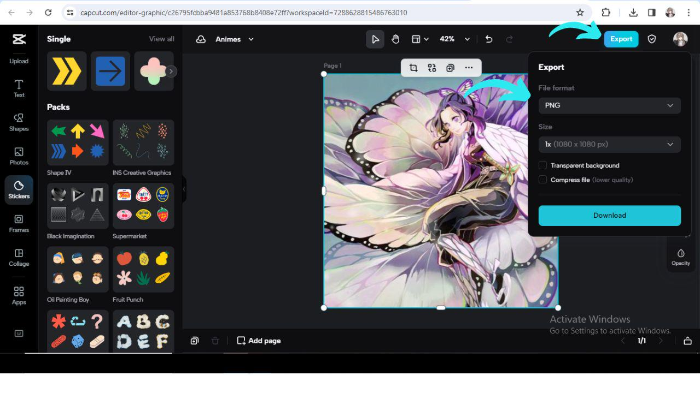
Task: Open the Oil Painting Boy pack
Action: [x=78, y=269]
